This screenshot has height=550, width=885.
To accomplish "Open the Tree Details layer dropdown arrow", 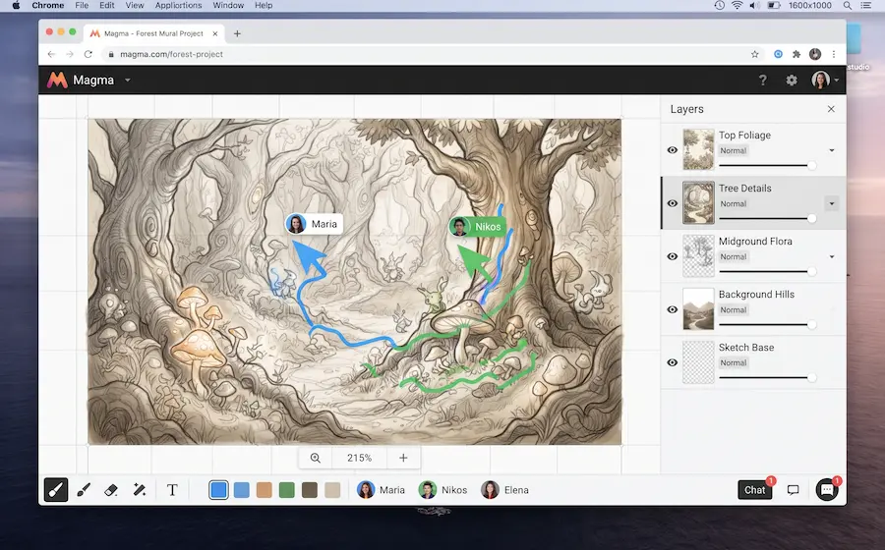I will (x=831, y=203).
